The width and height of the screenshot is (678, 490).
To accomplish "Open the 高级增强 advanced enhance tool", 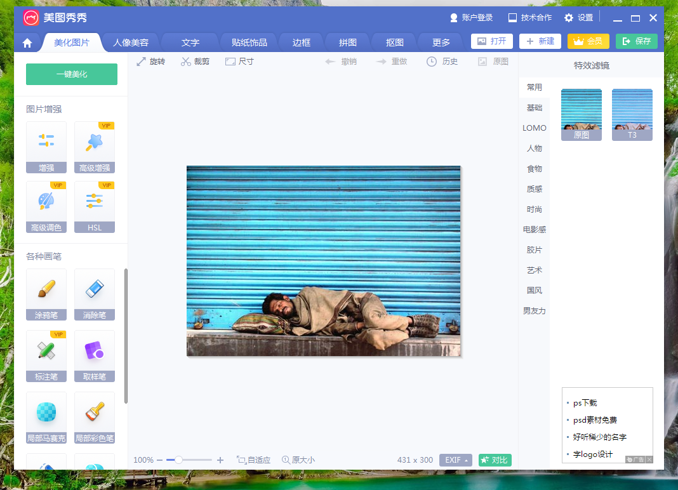I will [94, 147].
